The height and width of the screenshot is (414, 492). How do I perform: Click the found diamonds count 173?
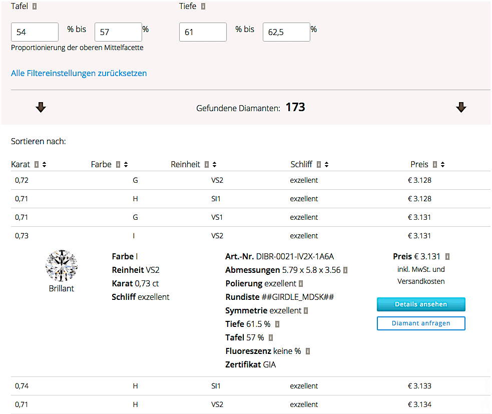coord(295,107)
